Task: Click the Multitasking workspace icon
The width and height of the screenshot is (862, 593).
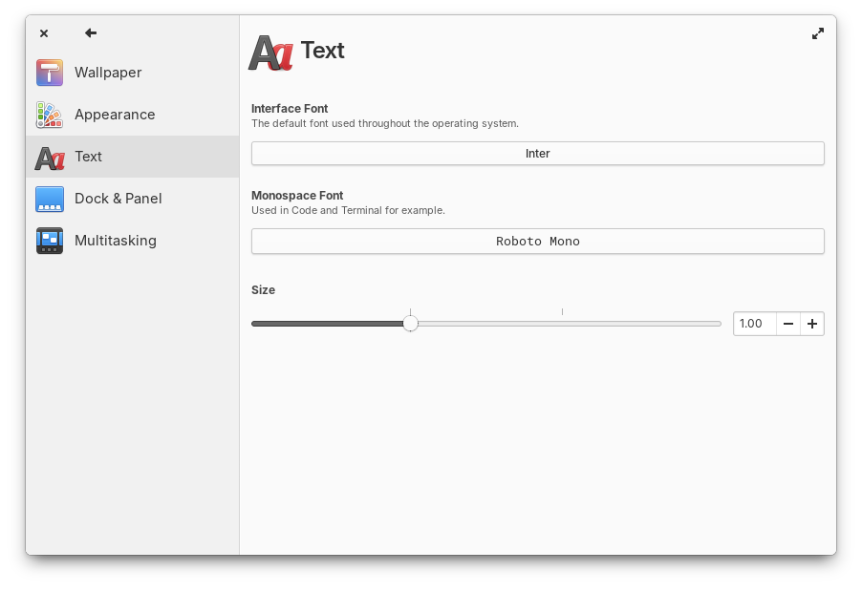Action: coord(50,241)
